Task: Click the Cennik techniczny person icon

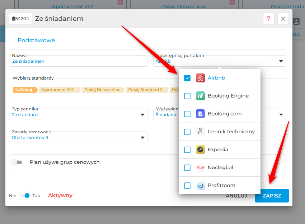Action: click(x=200, y=132)
